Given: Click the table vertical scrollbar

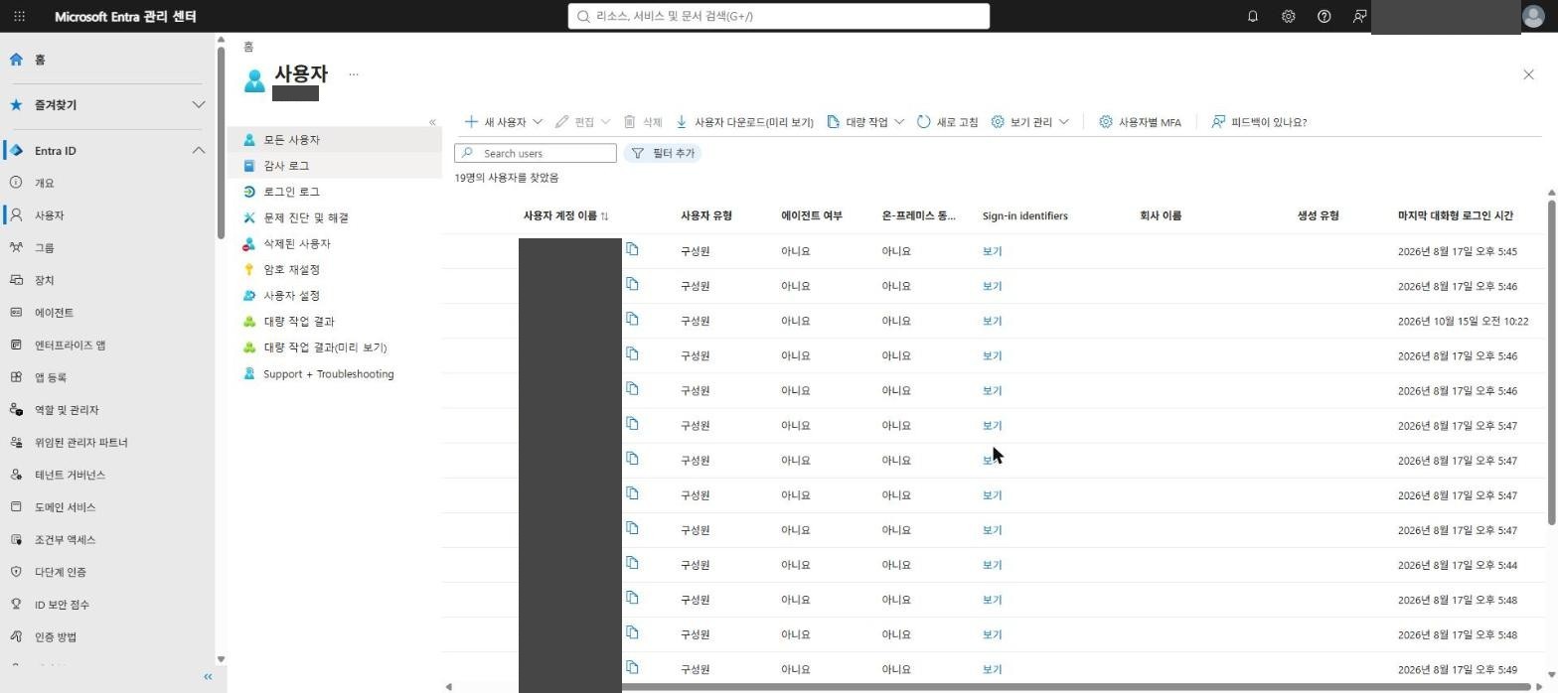Looking at the screenshot, I should pos(1551,362).
